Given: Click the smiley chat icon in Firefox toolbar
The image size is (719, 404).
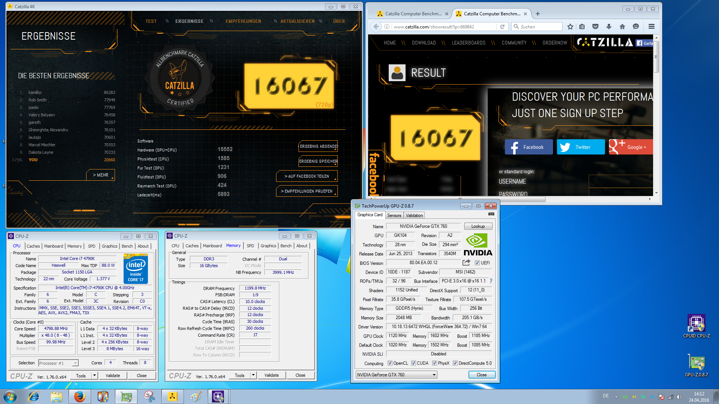Looking at the screenshot, I should [635, 27].
